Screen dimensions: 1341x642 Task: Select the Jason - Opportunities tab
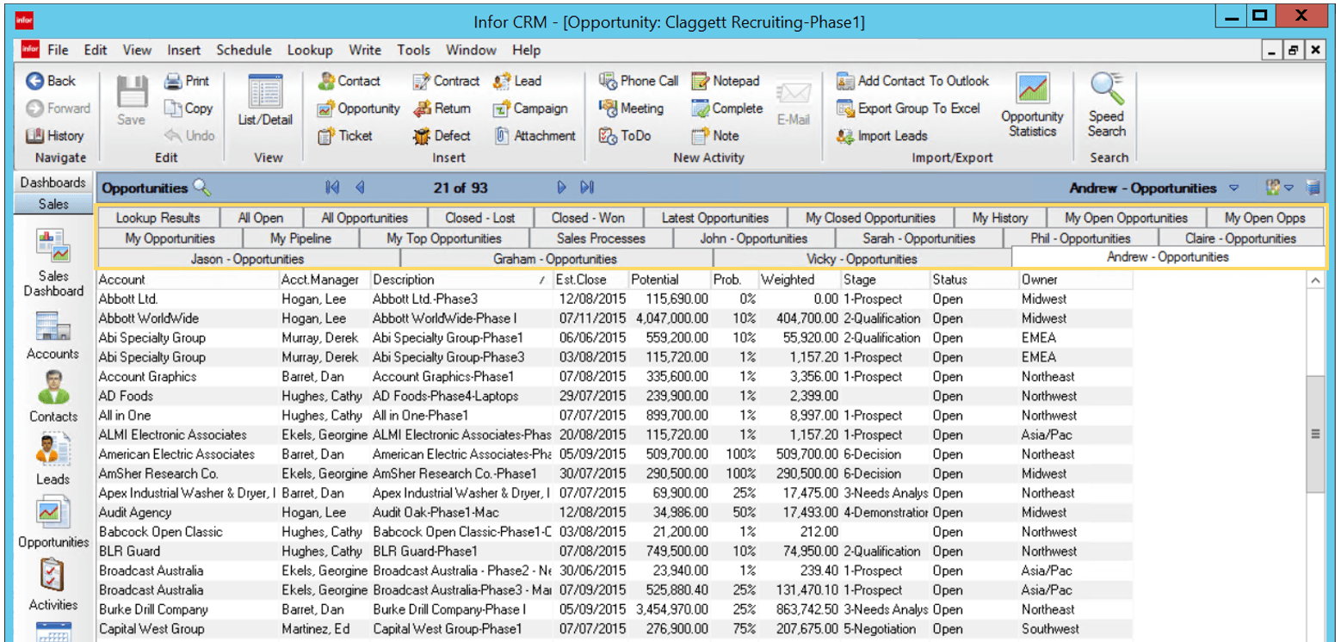point(247,258)
